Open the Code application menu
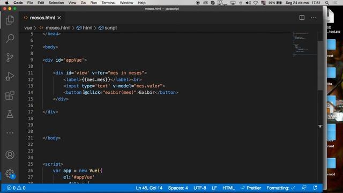This screenshot has width=343, height=193. point(18,3)
